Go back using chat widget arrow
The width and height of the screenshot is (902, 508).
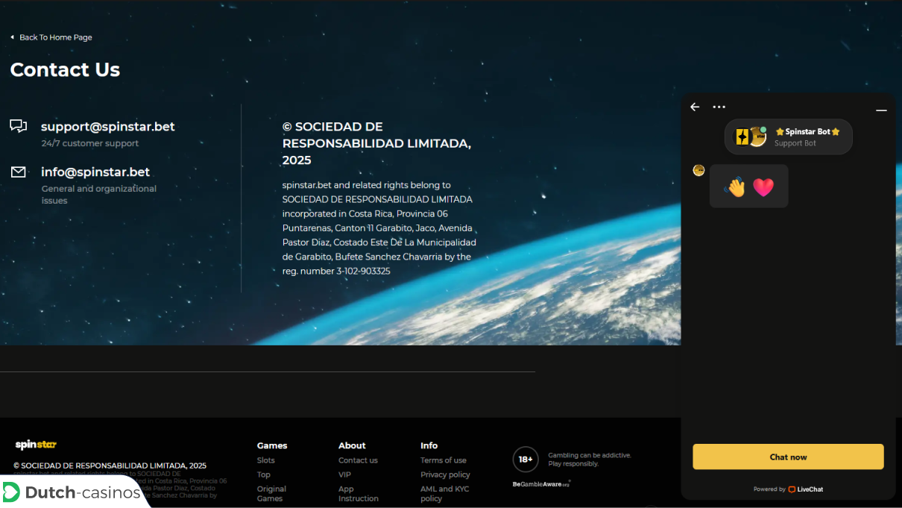coord(695,107)
